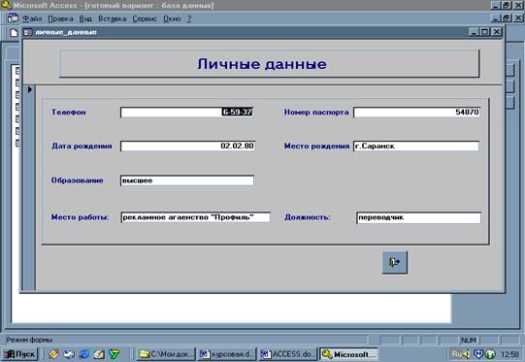Click the Пуск start button
Viewport: 525px width, 362px height.
20,354
